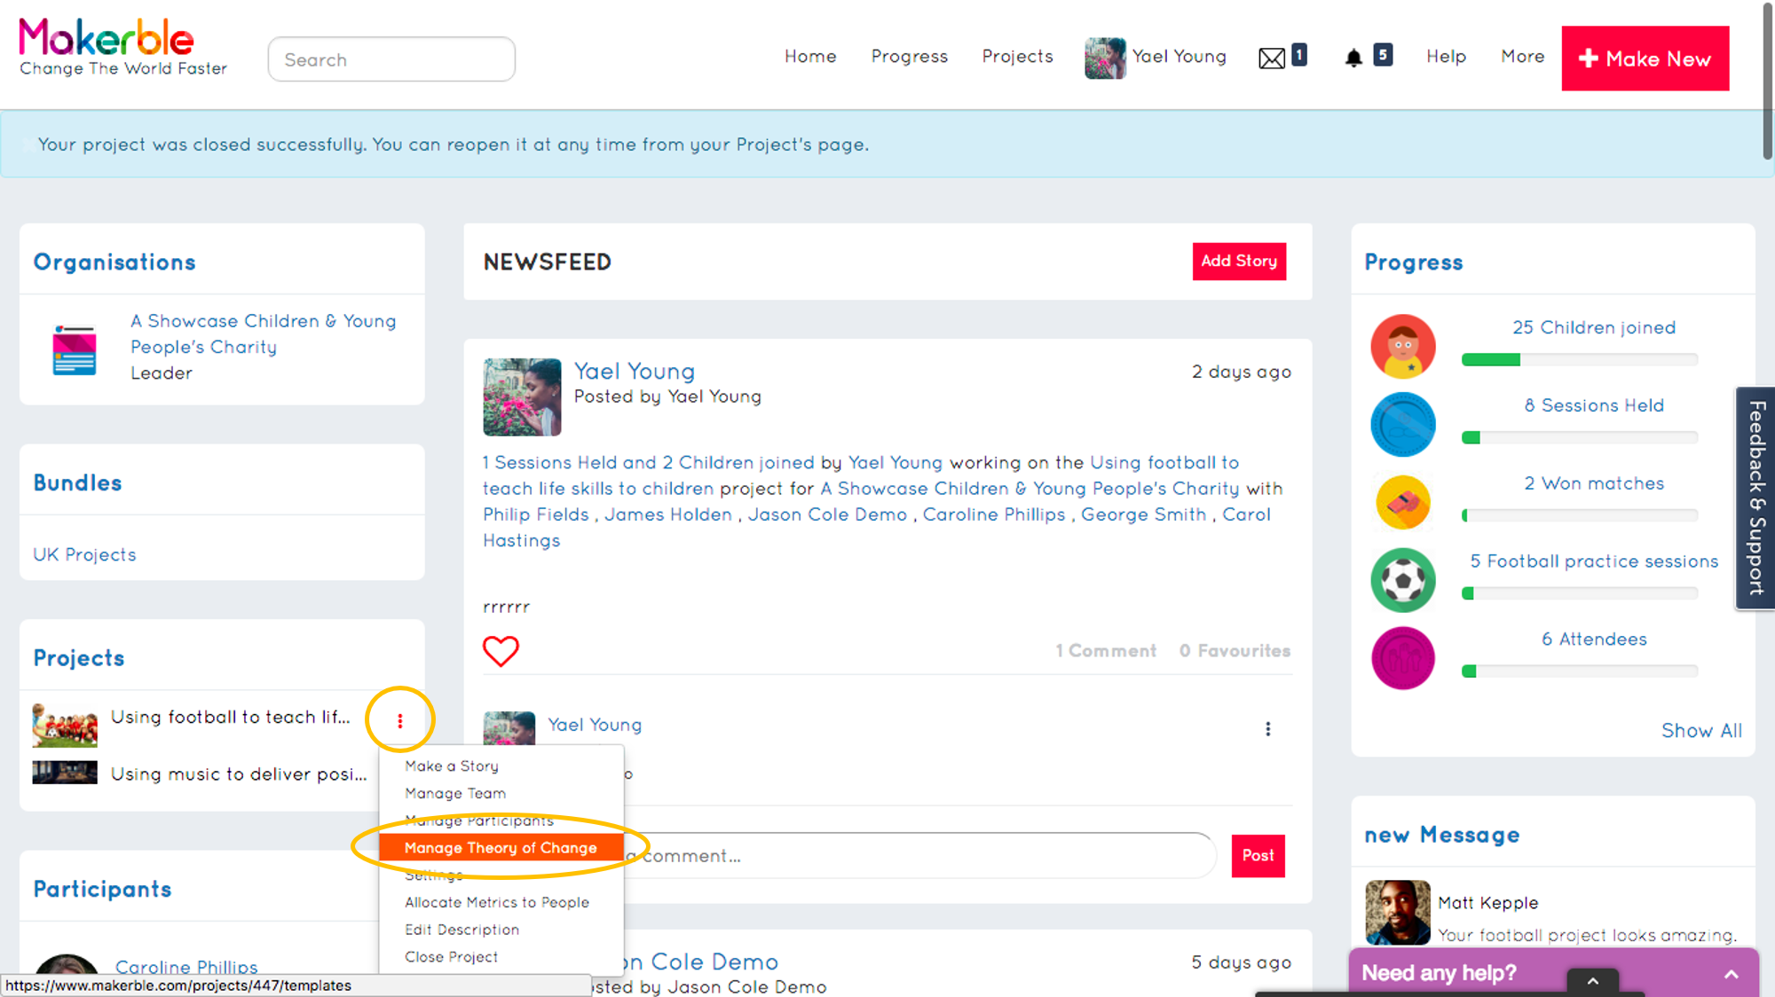Click the Using football project thumbnail
Screen dimensions: 1775x997
[x=65, y=726]
